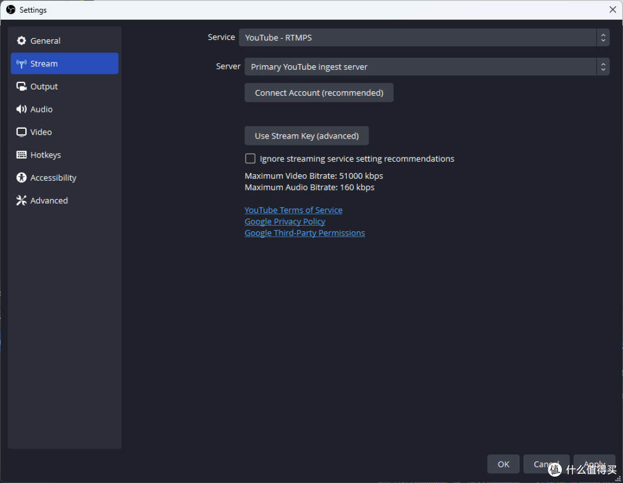Screen dimensions: 623x483
Task: Open the Video settings section
Action: [65, 132]
